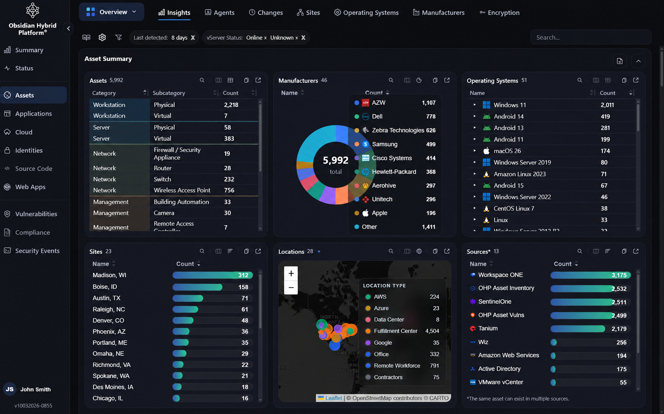Open the gear settings icon in filter bar
Screen dimensions: 664x414
click(102, 38)
